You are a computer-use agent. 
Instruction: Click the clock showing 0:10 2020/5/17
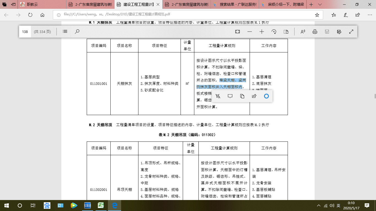[x=351, y=206]
